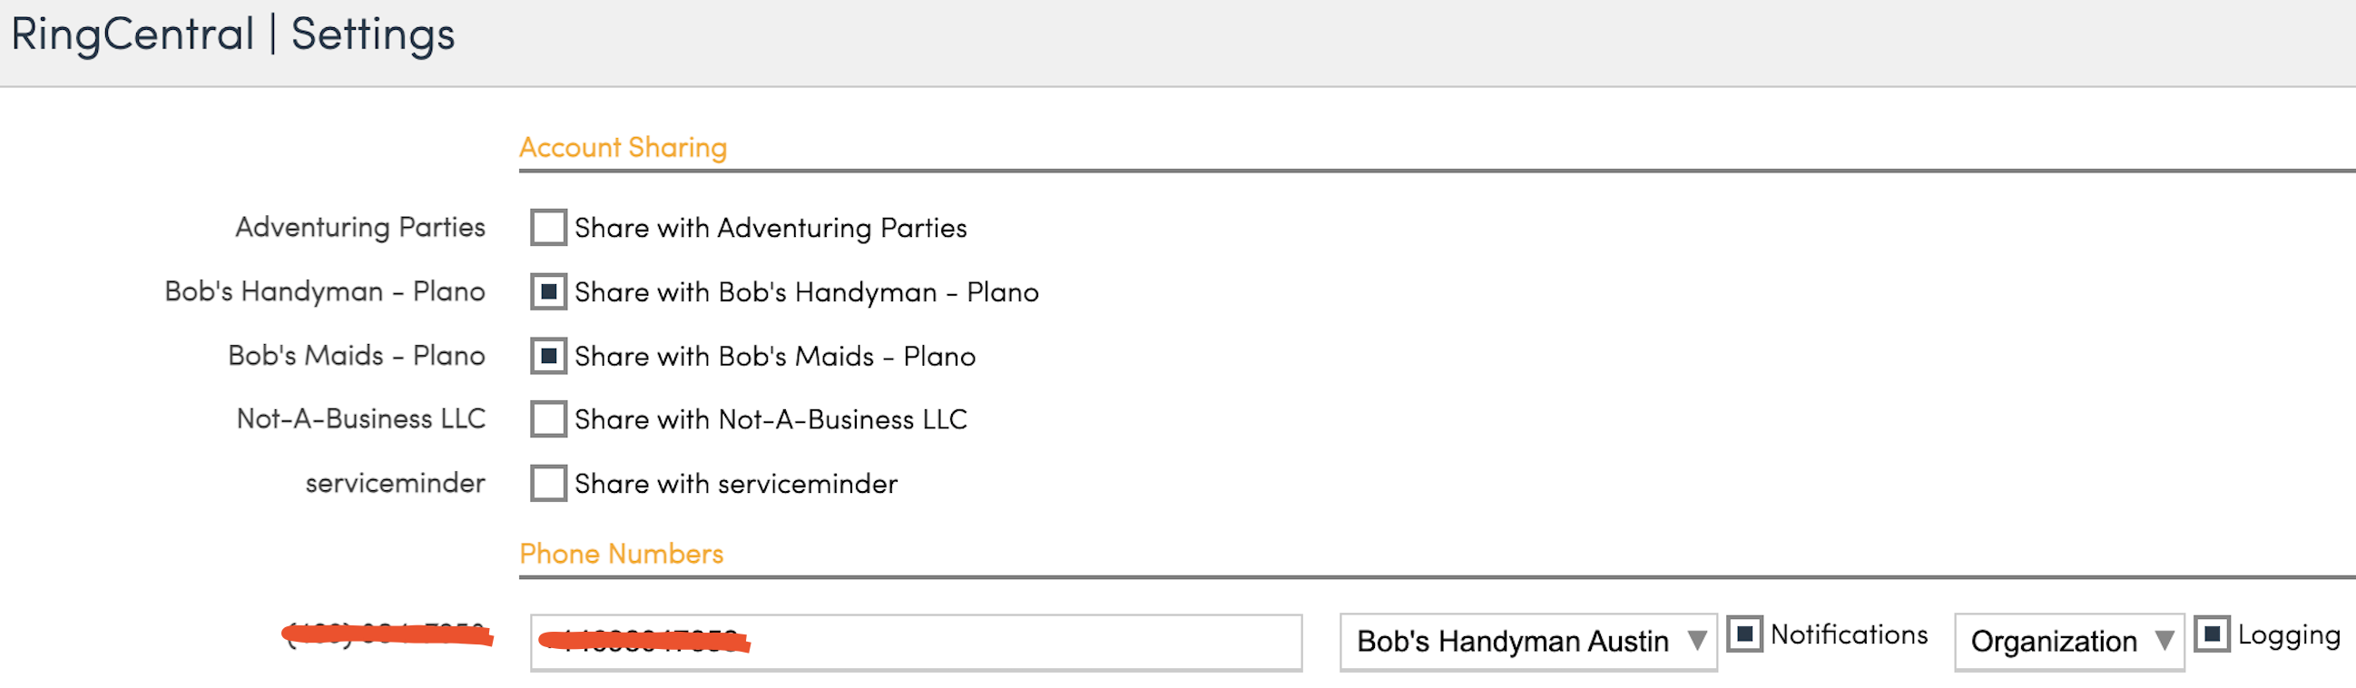The image size is (2356, 688).
Task: Click the Bob's Maids - Plano row label
Action: tap(357, 355)
